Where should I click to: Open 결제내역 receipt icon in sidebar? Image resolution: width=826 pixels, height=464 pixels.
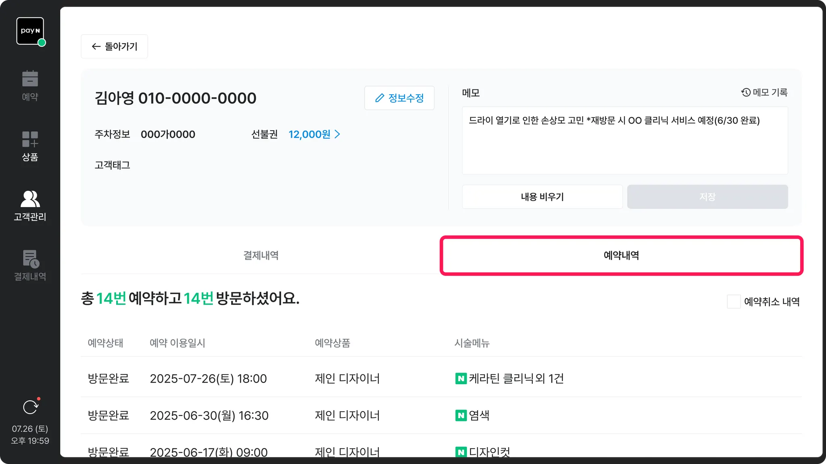[30, 259]
